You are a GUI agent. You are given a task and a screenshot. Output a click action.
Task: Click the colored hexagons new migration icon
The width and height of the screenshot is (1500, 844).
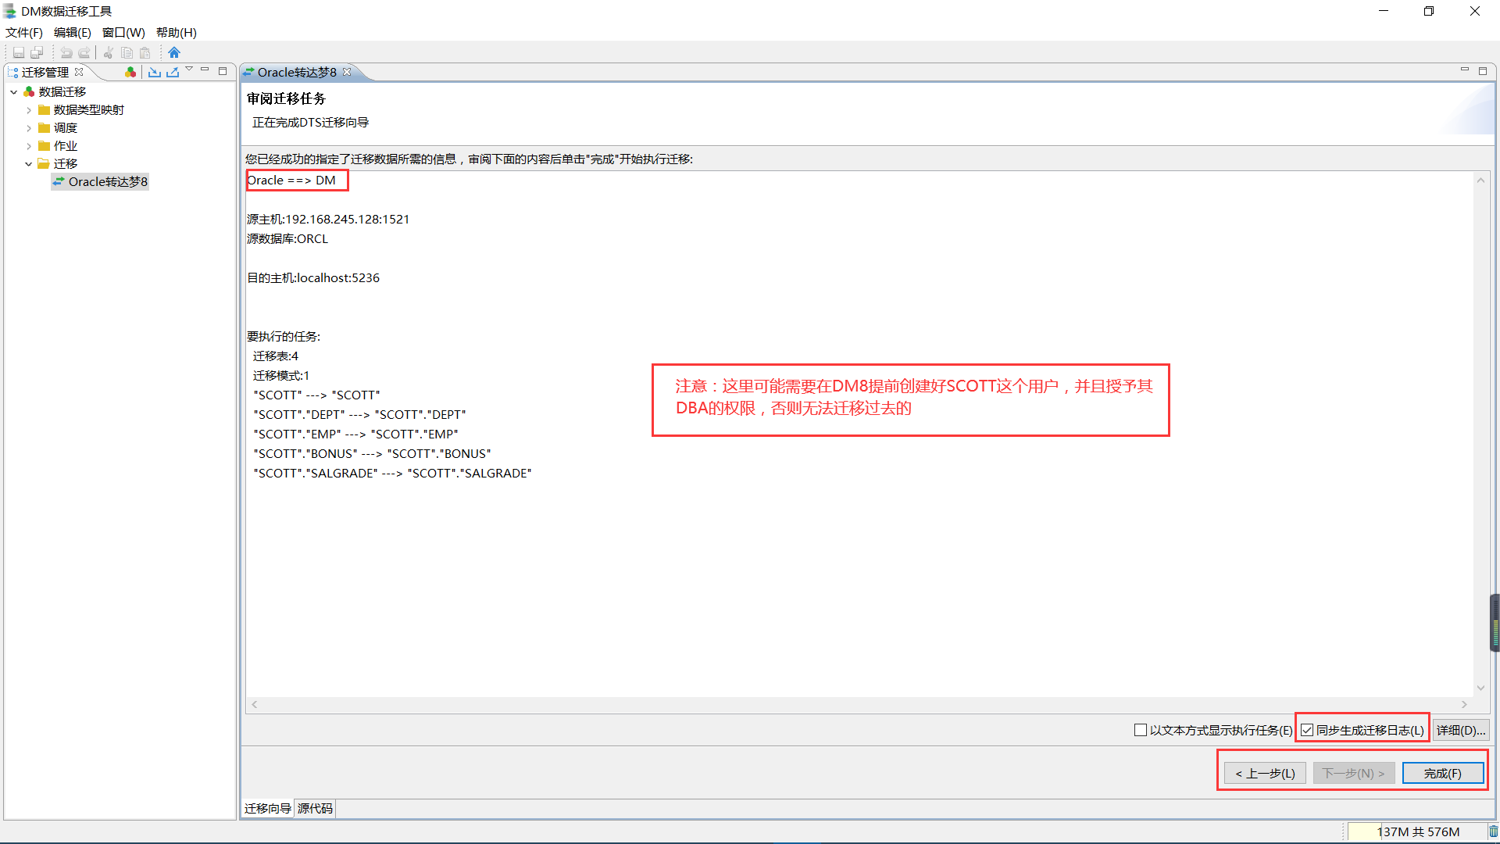pyautogui.click(x=130, y=72)
